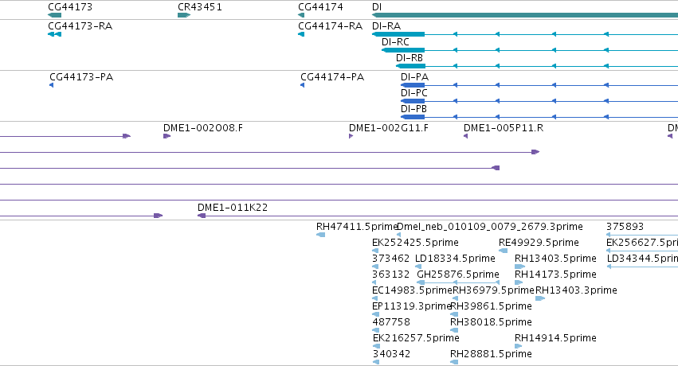Viewport: 678px width, 366px height.
Task: Select the Dl-RA transcript exon block
Action: coord(398,34)
